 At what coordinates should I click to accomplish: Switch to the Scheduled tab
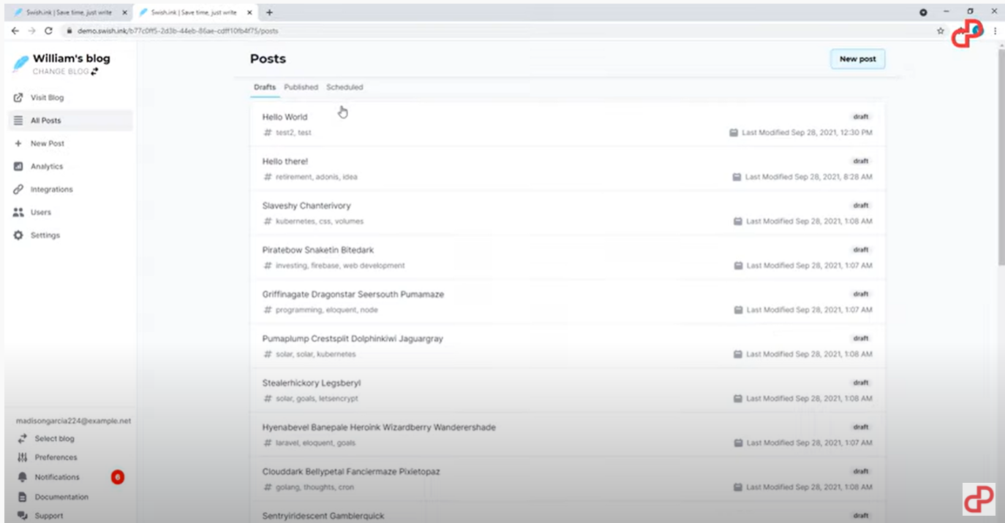[345, 87]
